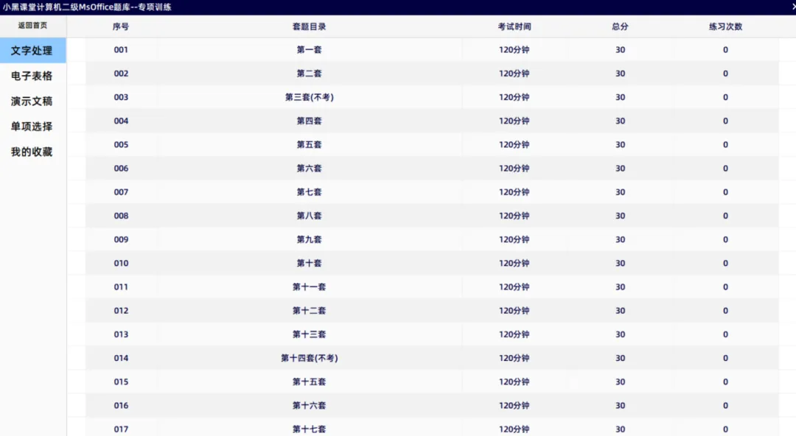Screen dimensions: 796x436
Task: Click serial number 014
Action: click(x=121, y=358)
